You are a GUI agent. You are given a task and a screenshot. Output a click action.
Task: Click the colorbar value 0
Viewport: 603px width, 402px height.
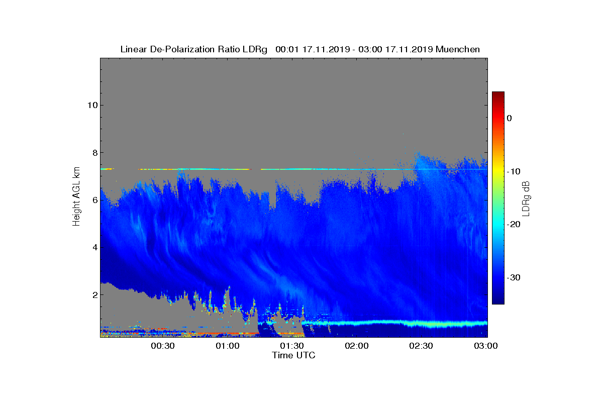point(510,118)
